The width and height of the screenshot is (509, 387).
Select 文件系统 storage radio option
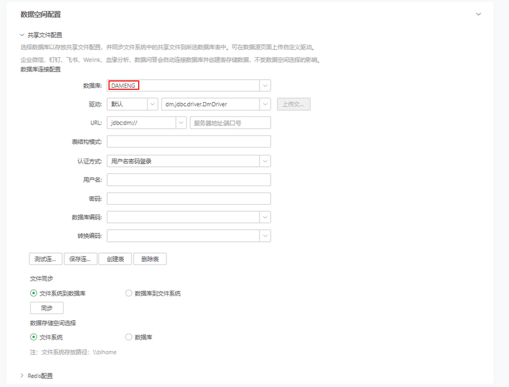point(33,337)
